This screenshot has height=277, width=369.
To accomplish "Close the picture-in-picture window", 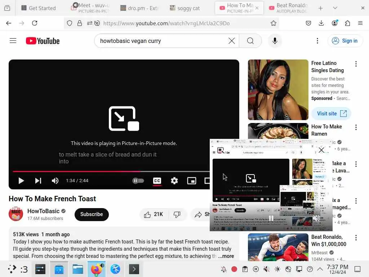I will (321, 150).
